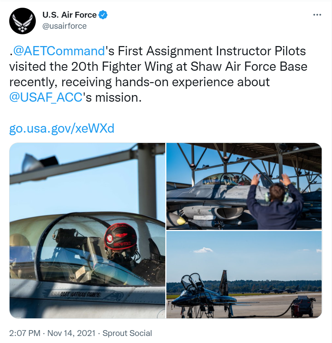Click the 2:07 PM time text
The image size is (332, 343).
tap(25, 333)
